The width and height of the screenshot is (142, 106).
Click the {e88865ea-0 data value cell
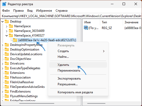(x=133, y=28)
